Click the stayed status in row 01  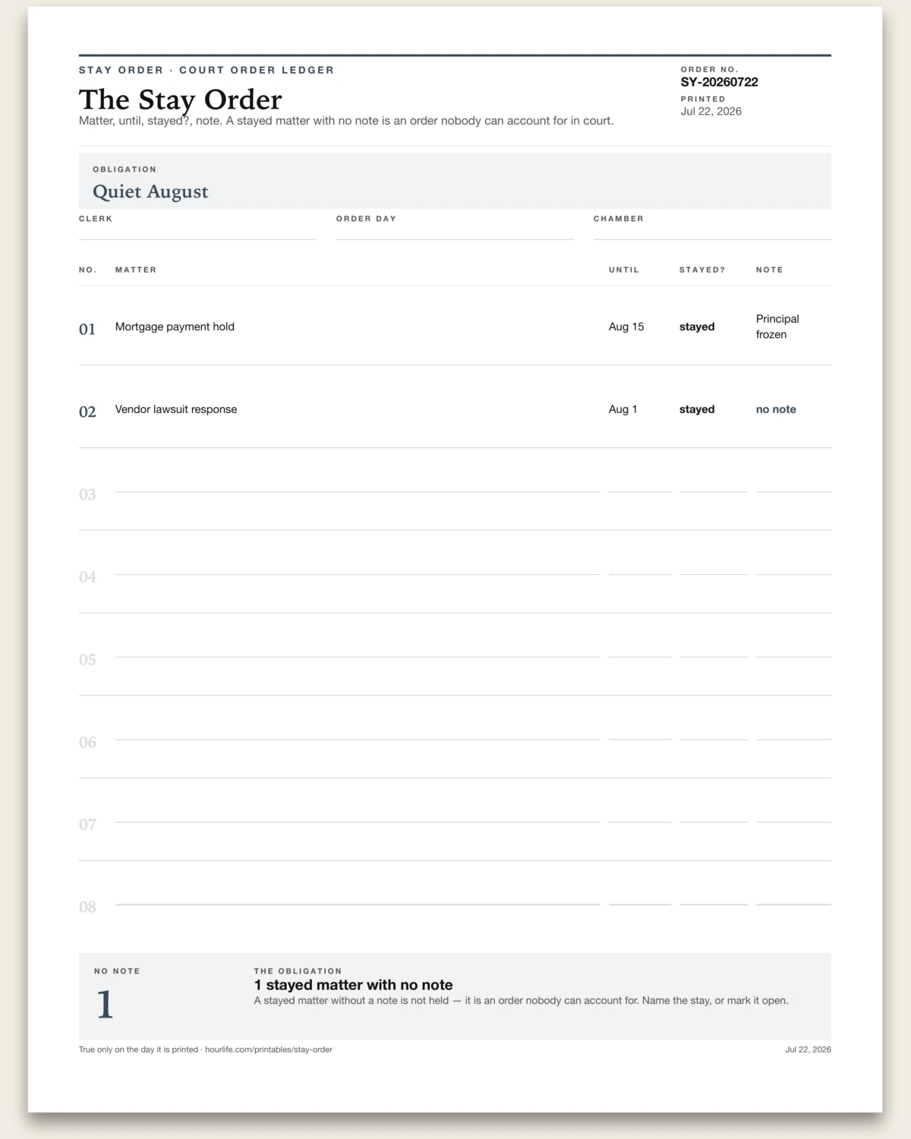click(697, 327)
